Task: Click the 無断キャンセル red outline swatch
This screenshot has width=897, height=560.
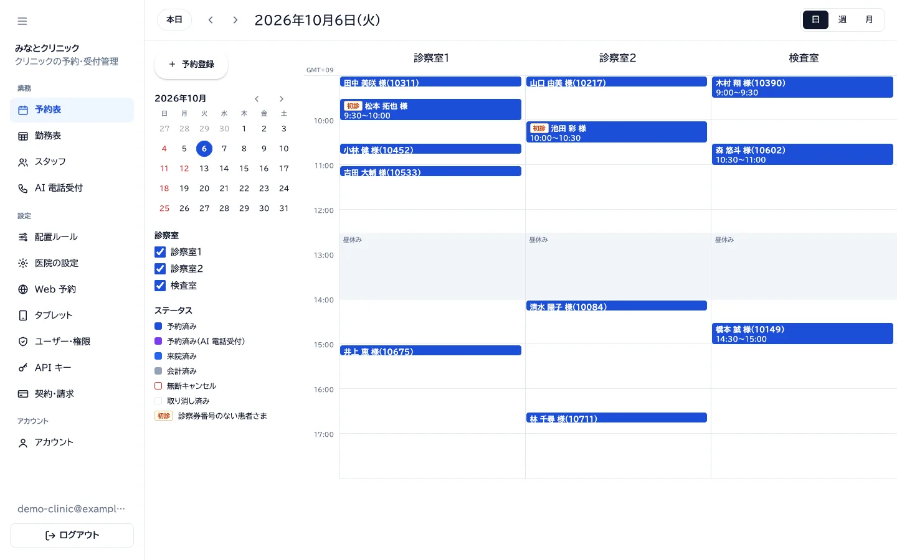Action: tap(158, 386)
